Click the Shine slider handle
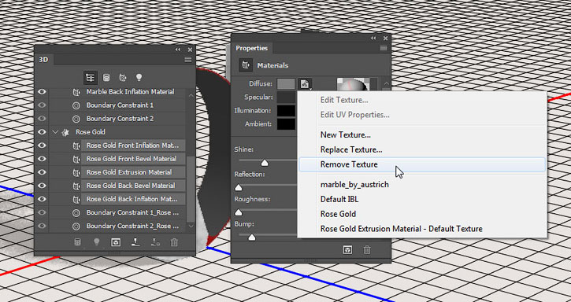The height and width of the screenshot is (302, 571). (265, 163)
